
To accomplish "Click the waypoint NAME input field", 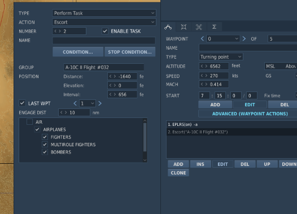I will 248,48.
